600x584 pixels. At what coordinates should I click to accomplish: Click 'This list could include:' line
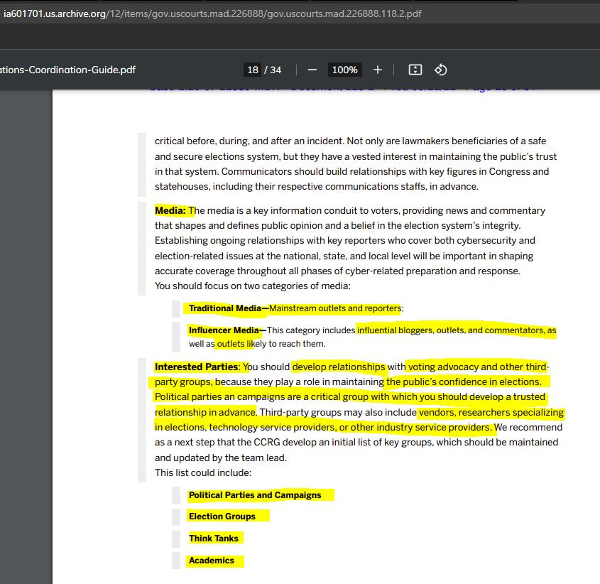pos(203,472)
